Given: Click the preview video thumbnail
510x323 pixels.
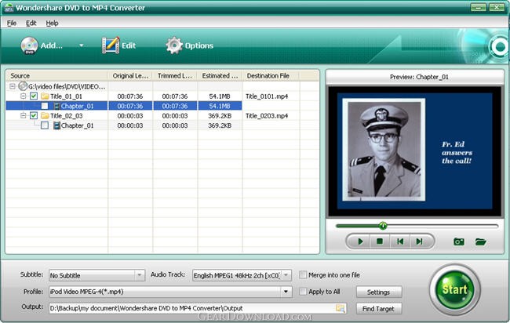Looking at the screenshot, I should [415, 151].
